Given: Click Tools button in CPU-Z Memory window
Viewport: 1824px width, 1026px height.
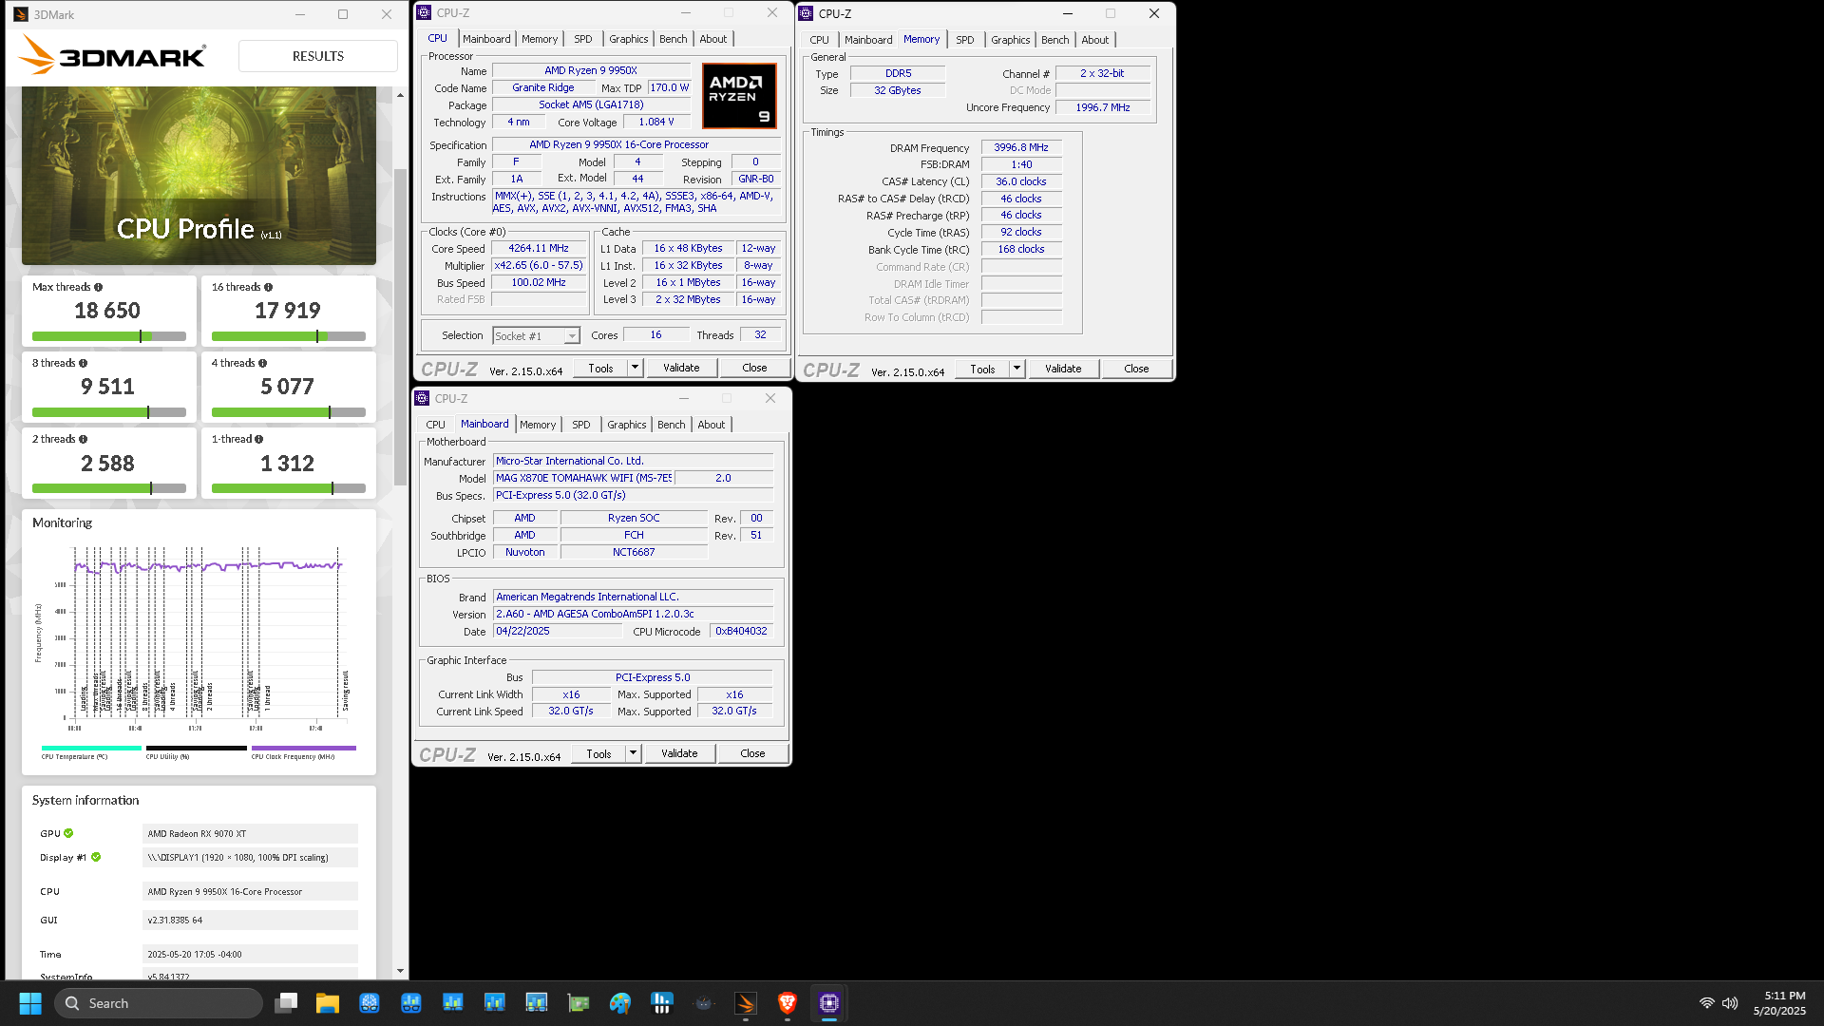Looking at the screenshot, I should tap(982, 369).
